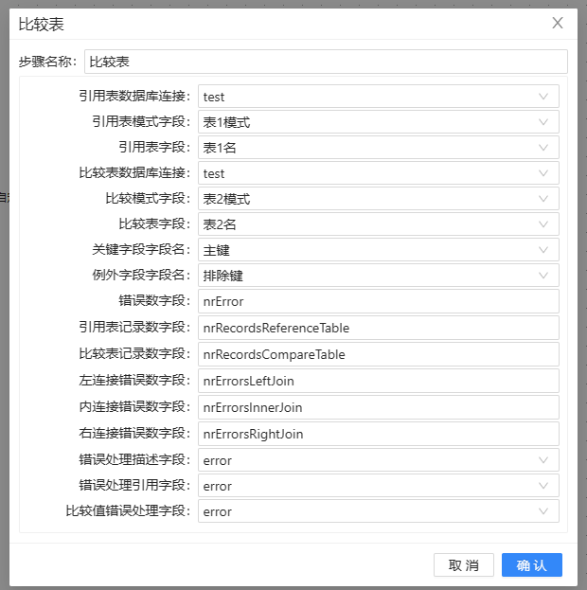The height and width of the screenshot is (590, 587).
Task: Expand the 错误处理引用字段 dropdown
Action: (378, 486)
